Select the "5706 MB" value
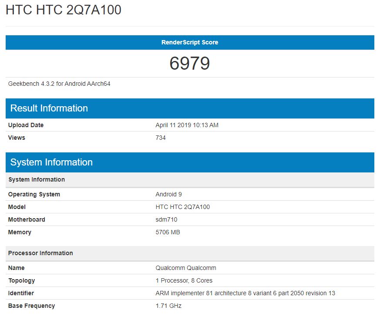 (168, 232)
